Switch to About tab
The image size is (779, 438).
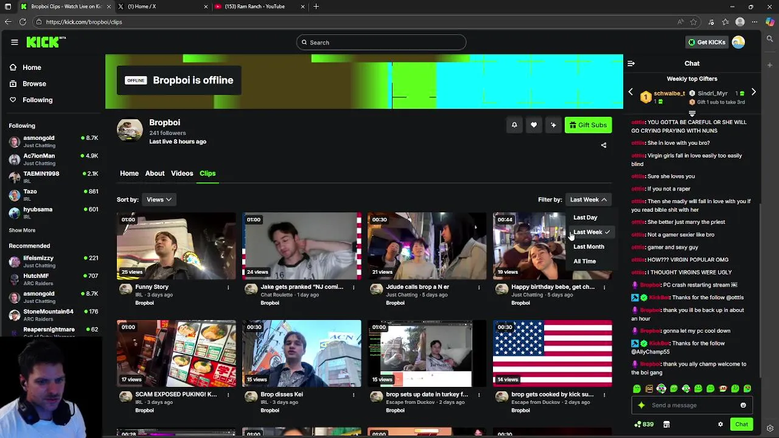tap(155, 173)
